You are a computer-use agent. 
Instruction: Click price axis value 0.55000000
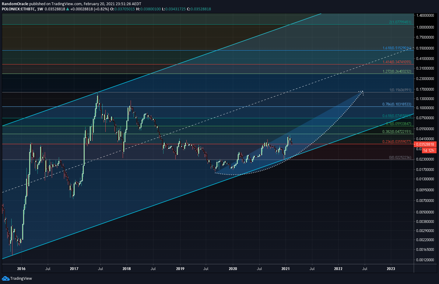click(x=425, y=48)
